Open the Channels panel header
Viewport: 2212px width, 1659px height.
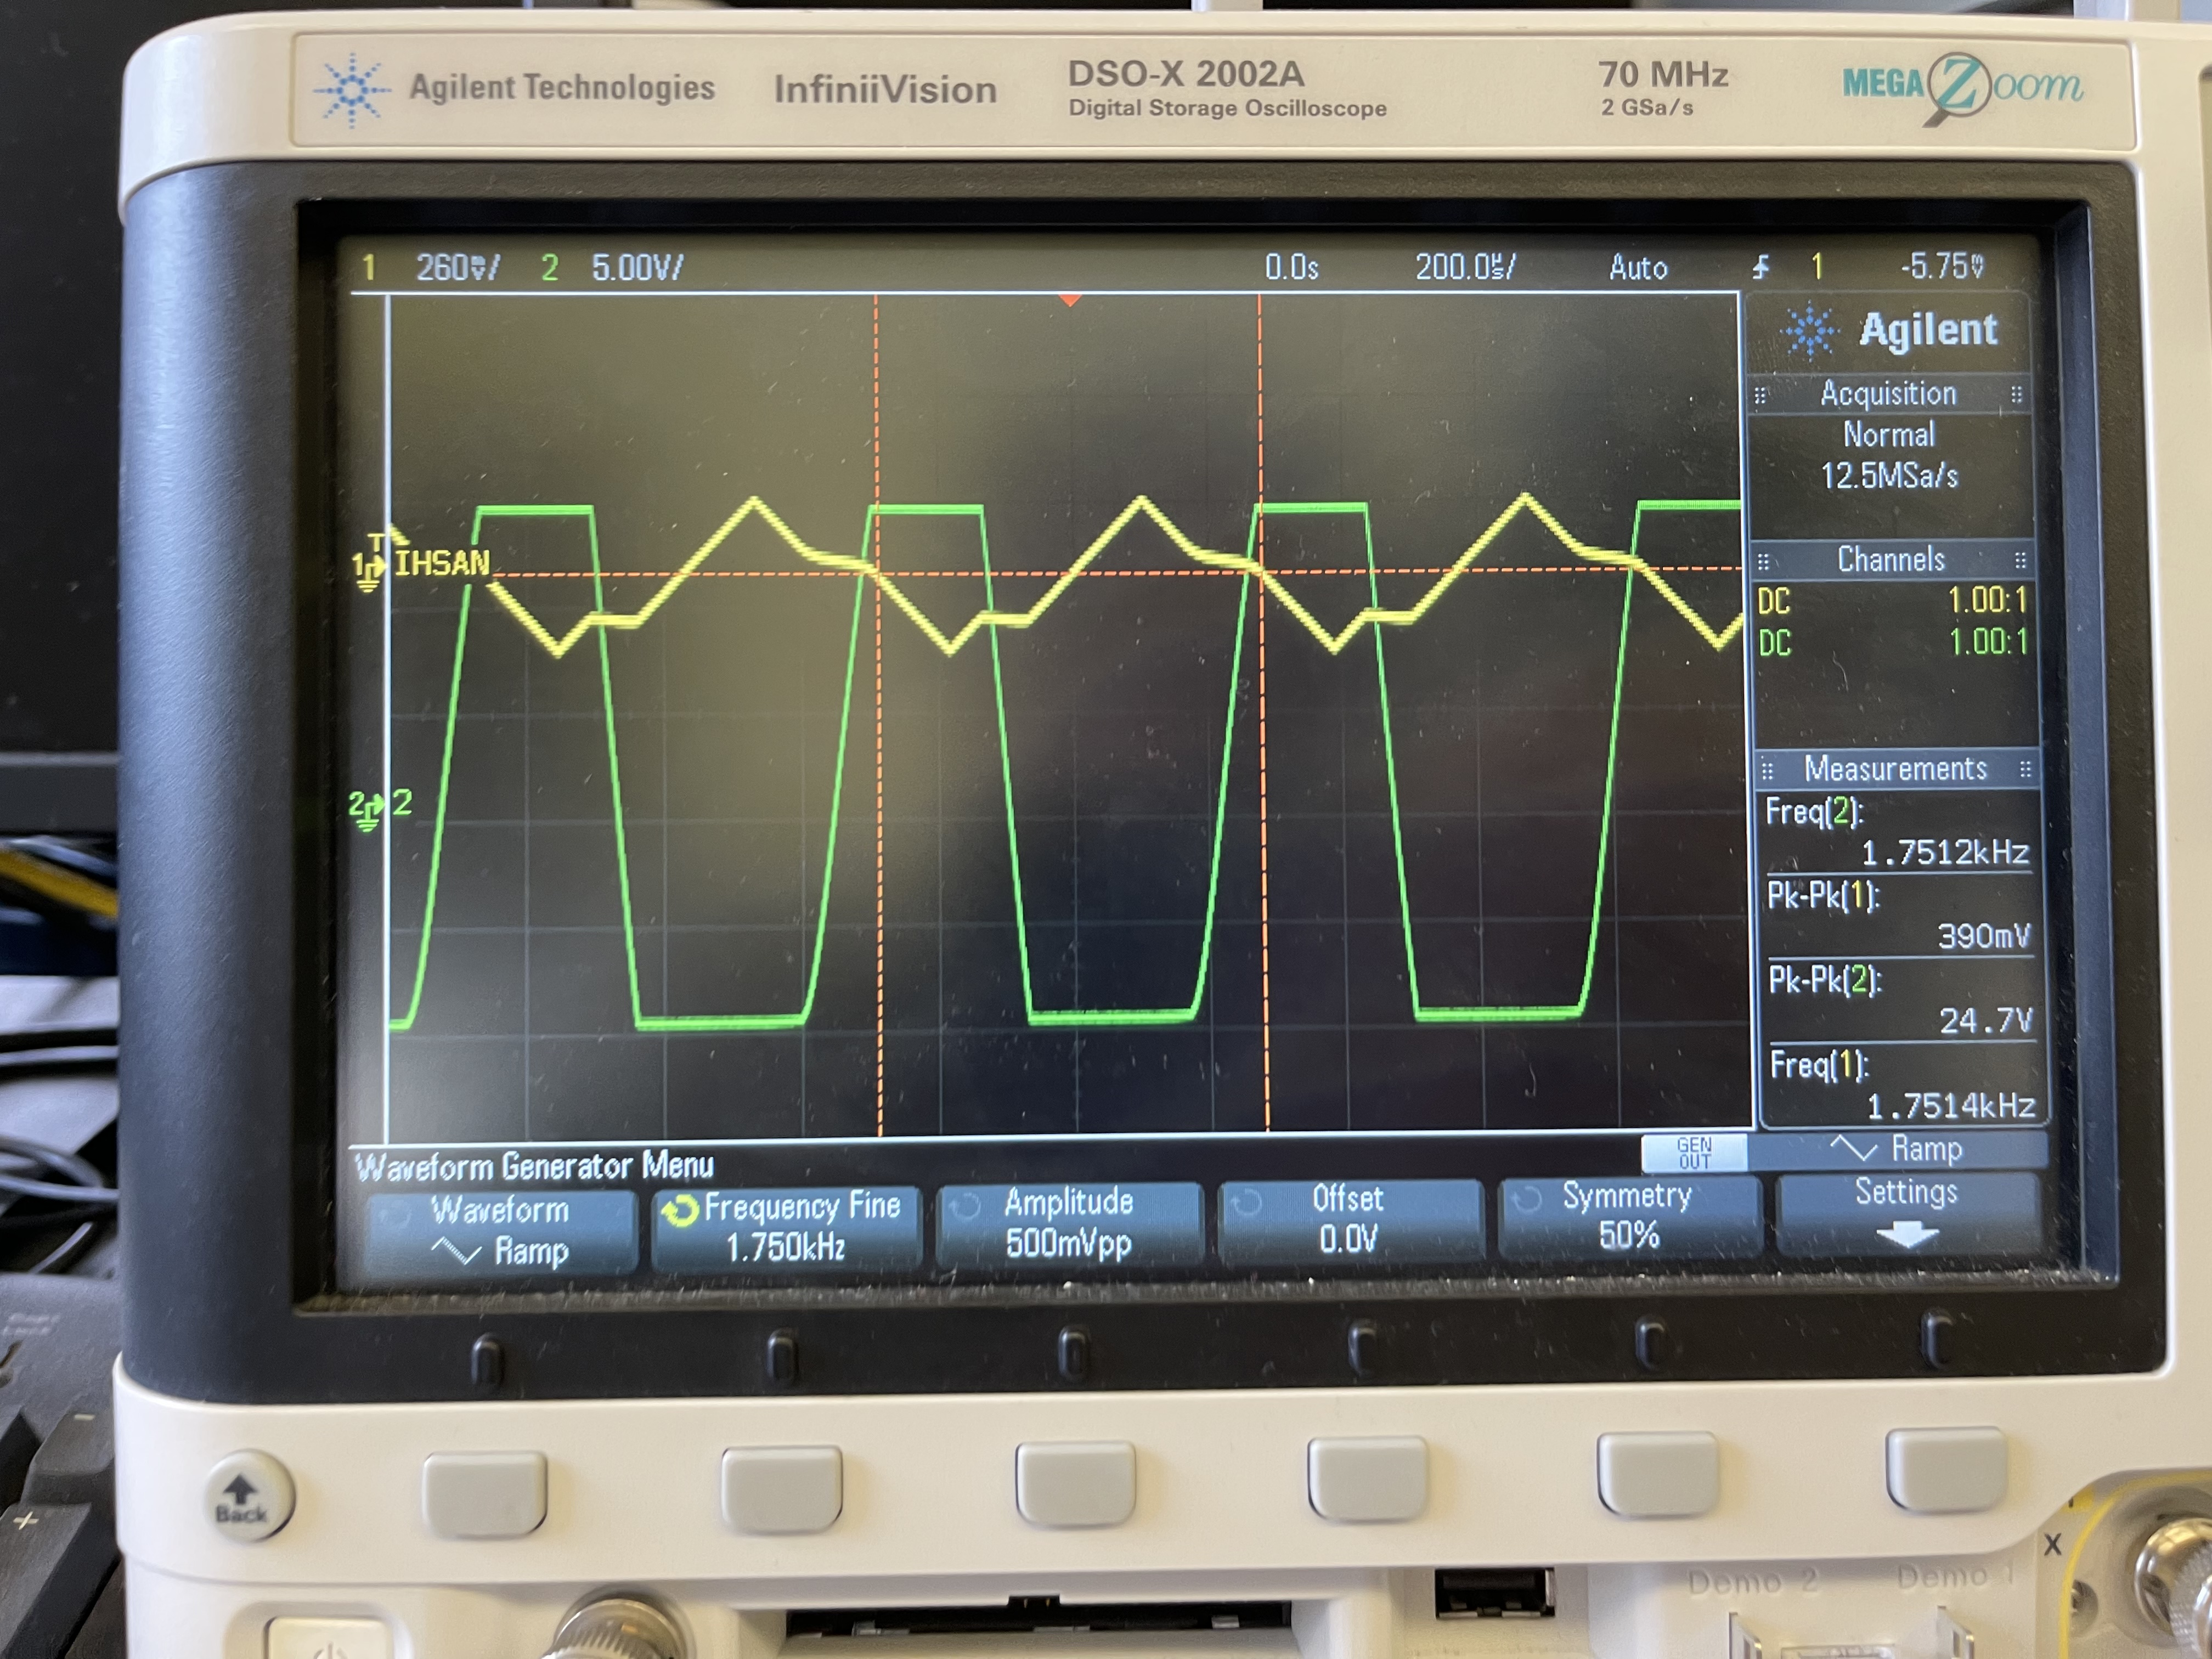pyautogui.click(x=1891, y=560)
